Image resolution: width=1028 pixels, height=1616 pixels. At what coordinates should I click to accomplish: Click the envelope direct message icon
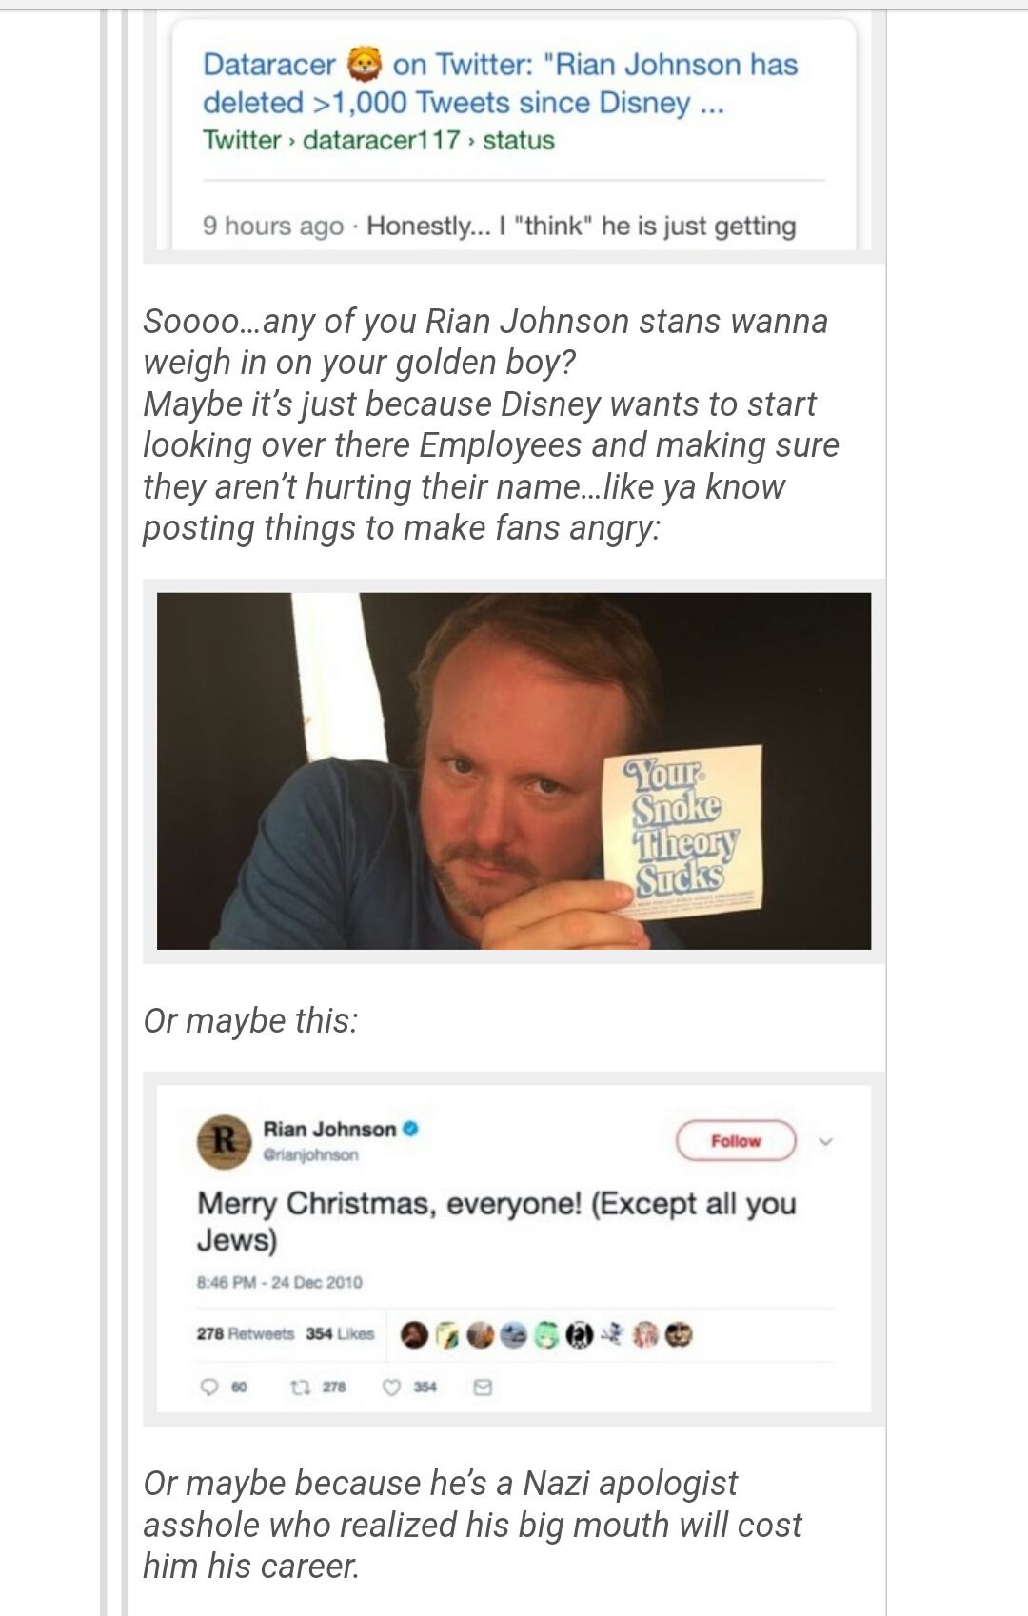pyautogui.click(x=483, y=1388)
